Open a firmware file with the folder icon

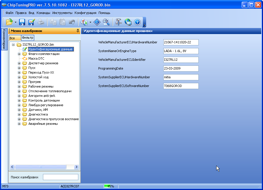click(9, 22)
